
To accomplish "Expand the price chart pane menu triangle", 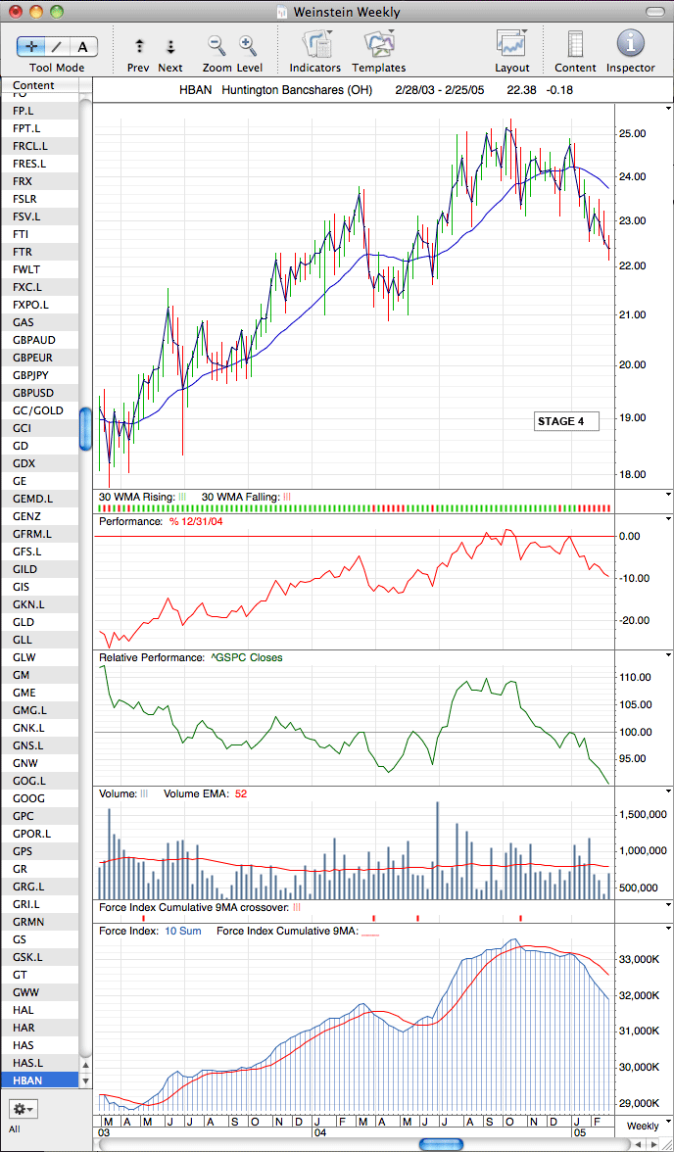I will pyautogui.click(x=666, y=108).
